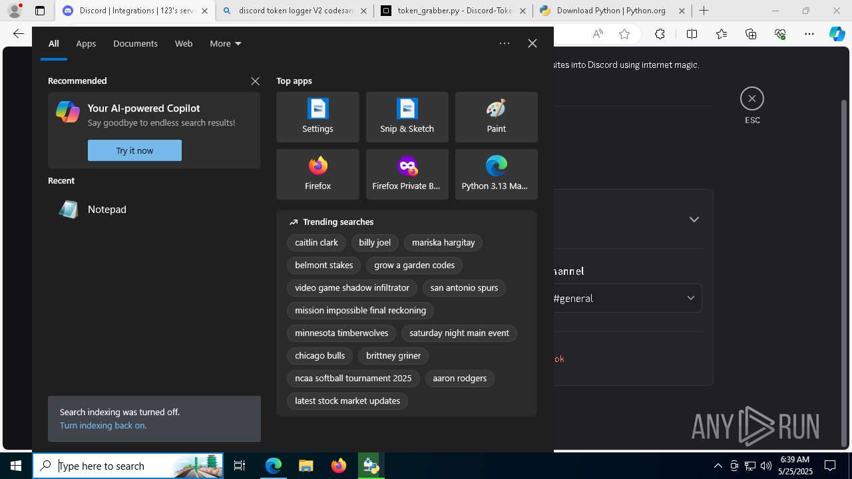Search trending term belmont stakes
Viewport: 852px width, 479px height.
324,265
